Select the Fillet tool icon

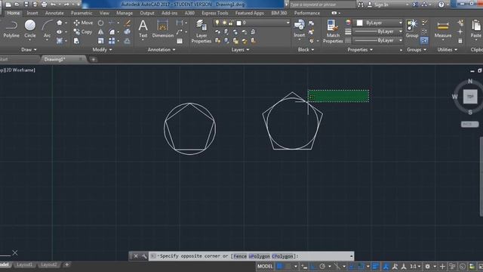112,32
